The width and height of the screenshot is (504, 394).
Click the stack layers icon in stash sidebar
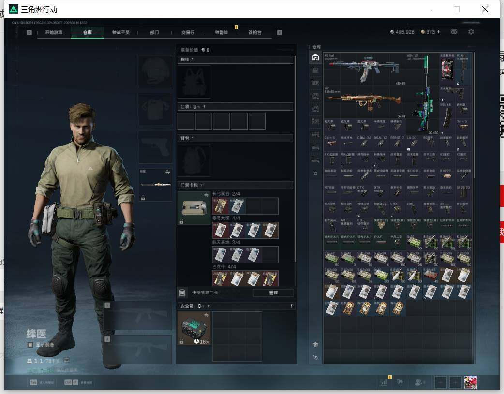[315, 345]
